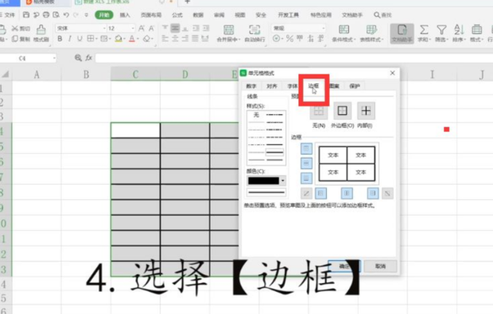This screenshot has width=493, height=314.
Task: Toggle the inner vertical border button
Action: pyautogui.click(x=347, y=193)
